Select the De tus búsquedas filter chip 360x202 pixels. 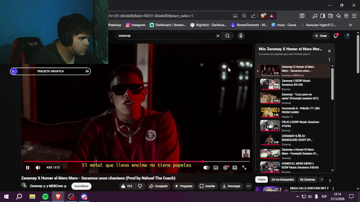pyautogui.click(x=283, y=180)
